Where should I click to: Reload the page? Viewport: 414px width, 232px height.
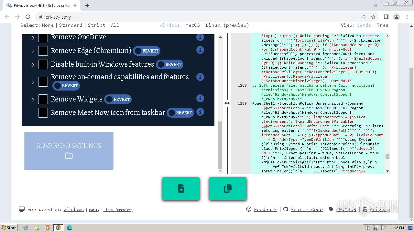(x=28, y=17)
